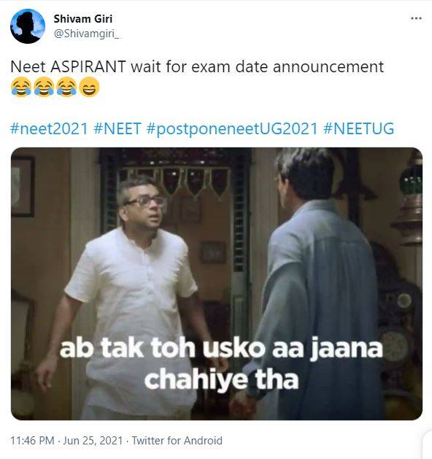Viewport: 432px width, 459px height.
Task: Click the Jun 25, 2021 date
Action: pos(93,441)
